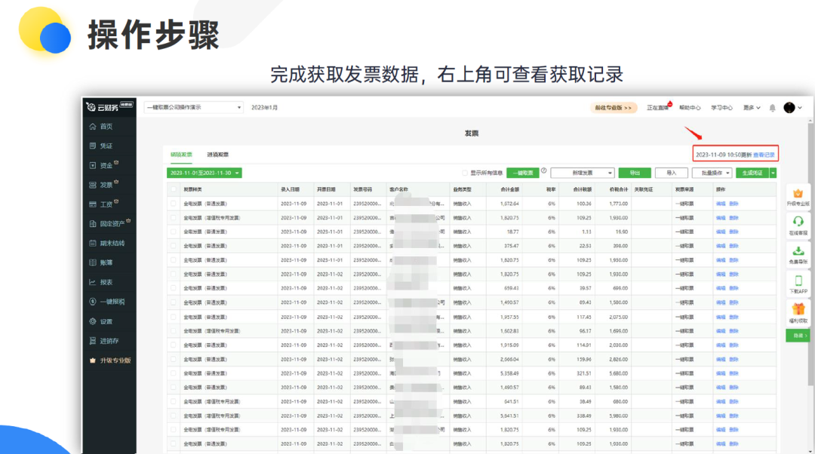Open 在线客服 headset support icon
The image size is (815, 454).
point(798,222)
